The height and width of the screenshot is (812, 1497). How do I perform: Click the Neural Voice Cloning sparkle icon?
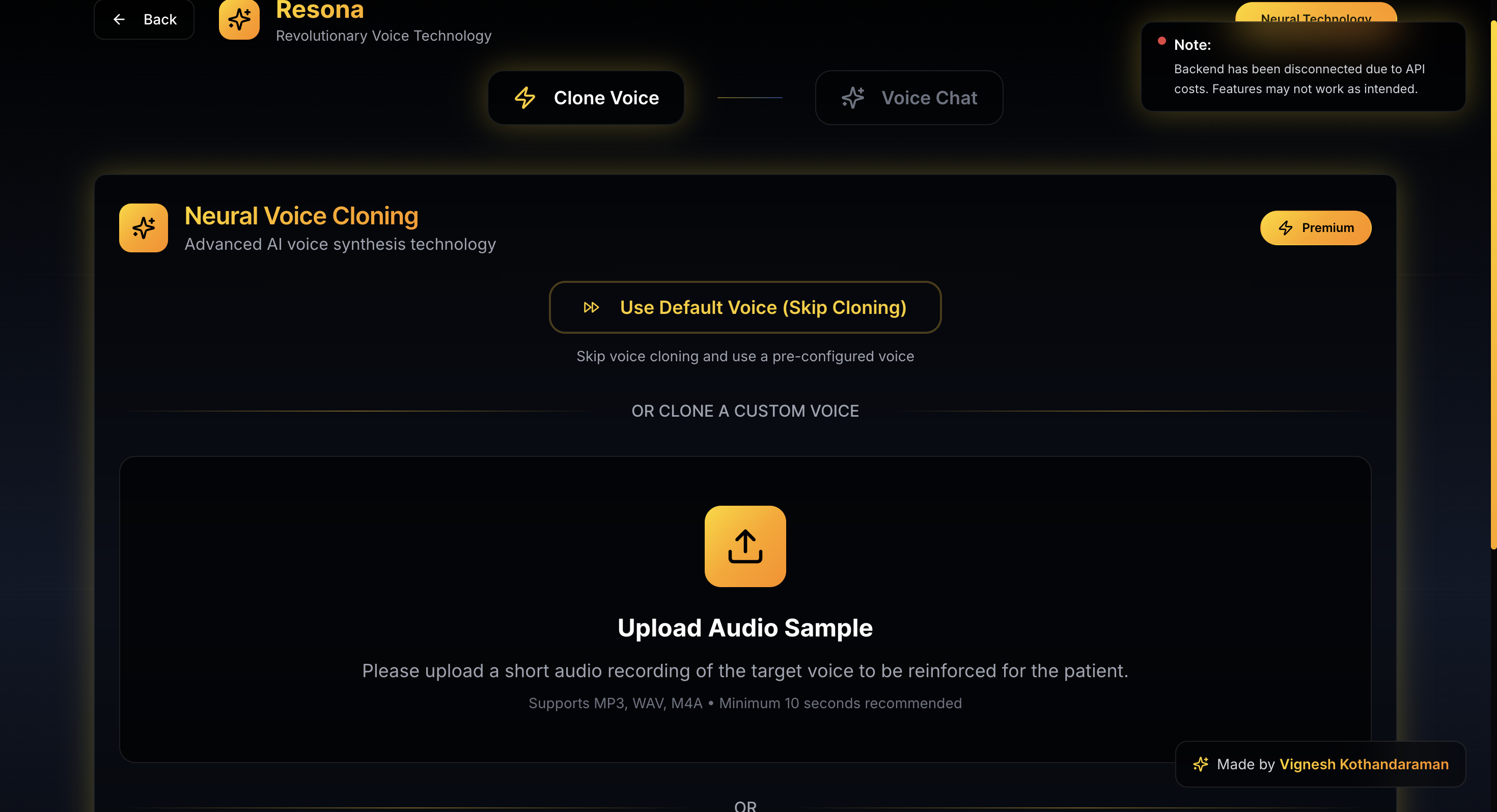point(144,228)
